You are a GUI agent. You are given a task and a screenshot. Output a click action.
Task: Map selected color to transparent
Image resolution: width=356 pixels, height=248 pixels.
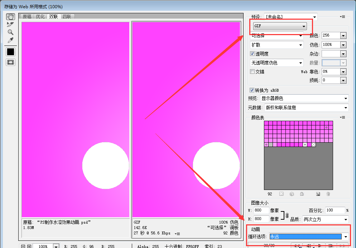click(x=282, y=194)
